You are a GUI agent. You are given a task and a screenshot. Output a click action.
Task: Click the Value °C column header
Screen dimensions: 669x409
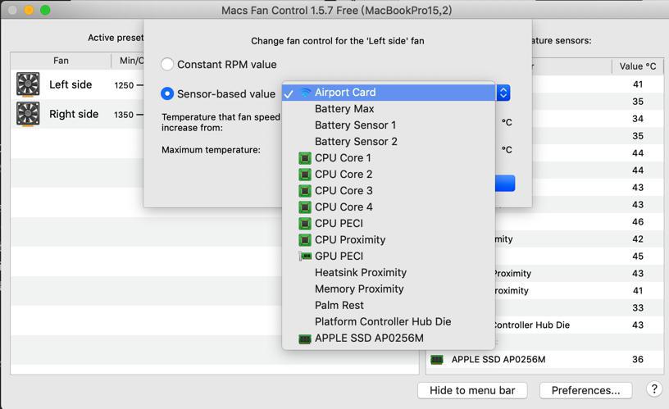(x=637, y=66)
